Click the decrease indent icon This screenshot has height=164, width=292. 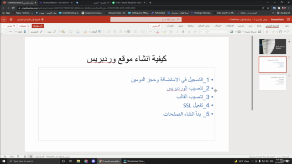[121, 32]
